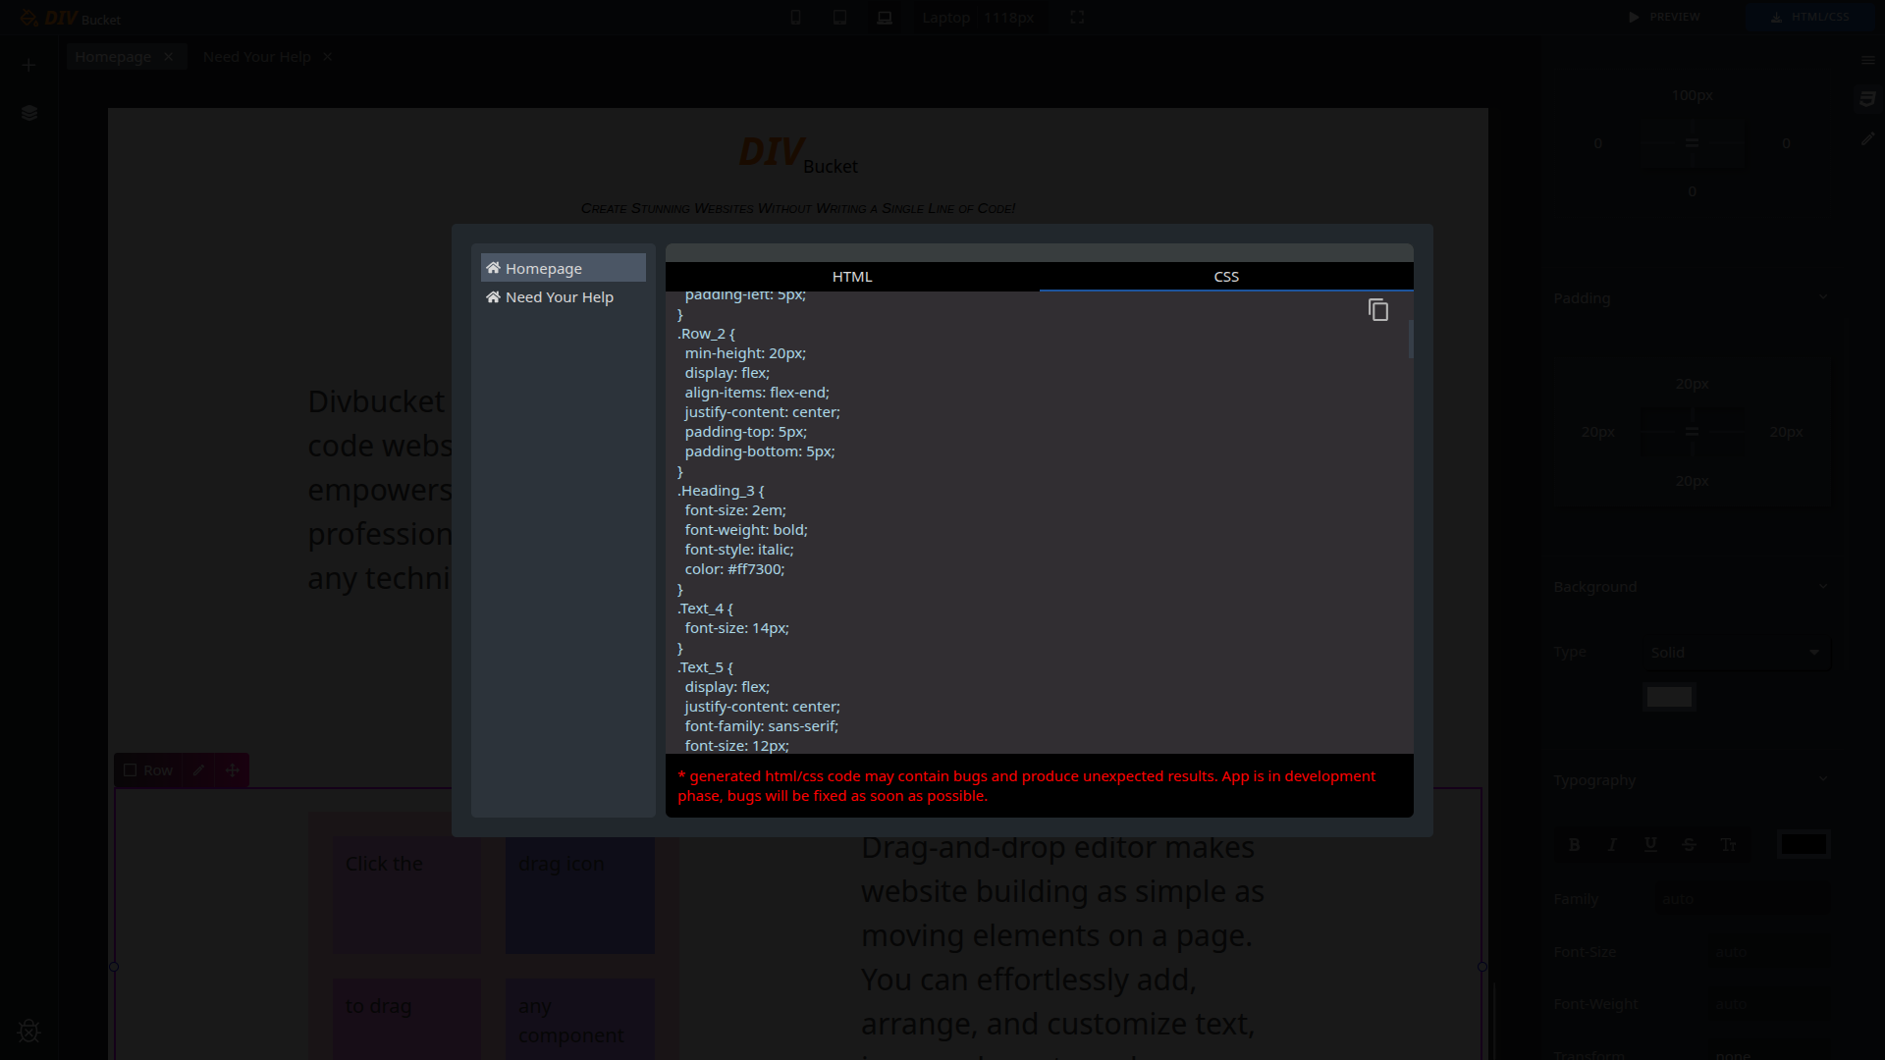Select the pencil edit panel icon
The image size is (1885, 1060).
[x=1867, y=139]
